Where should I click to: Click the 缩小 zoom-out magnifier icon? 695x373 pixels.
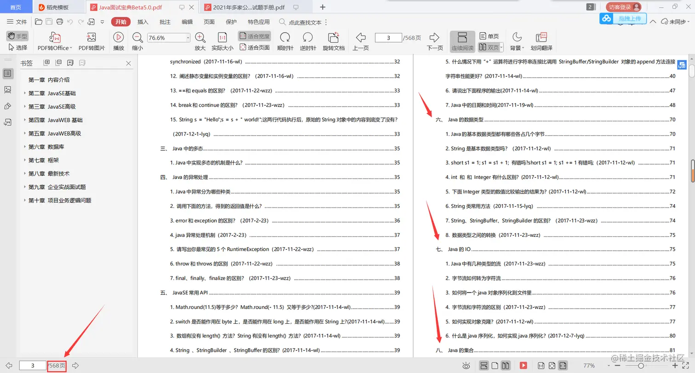[x=137, y=38]
